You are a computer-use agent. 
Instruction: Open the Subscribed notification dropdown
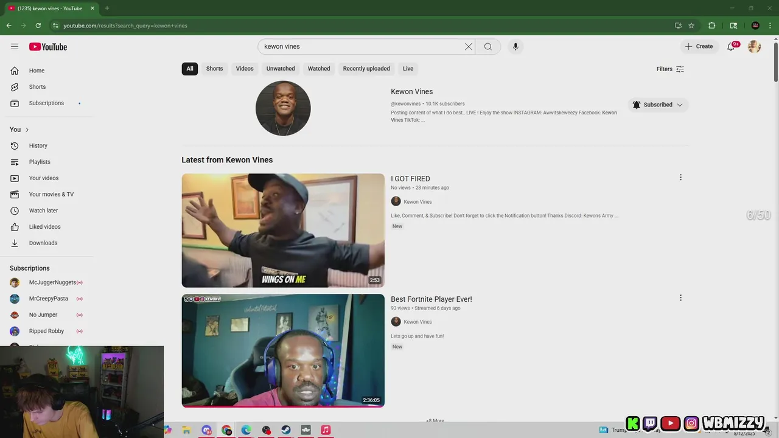pos(658,105)
